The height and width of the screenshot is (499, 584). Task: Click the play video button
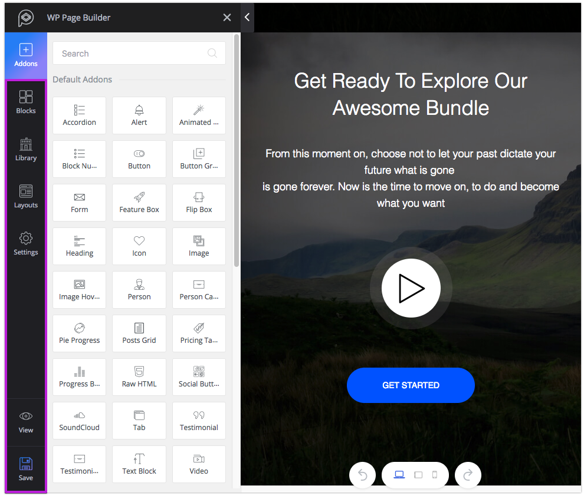pos(411,288)
